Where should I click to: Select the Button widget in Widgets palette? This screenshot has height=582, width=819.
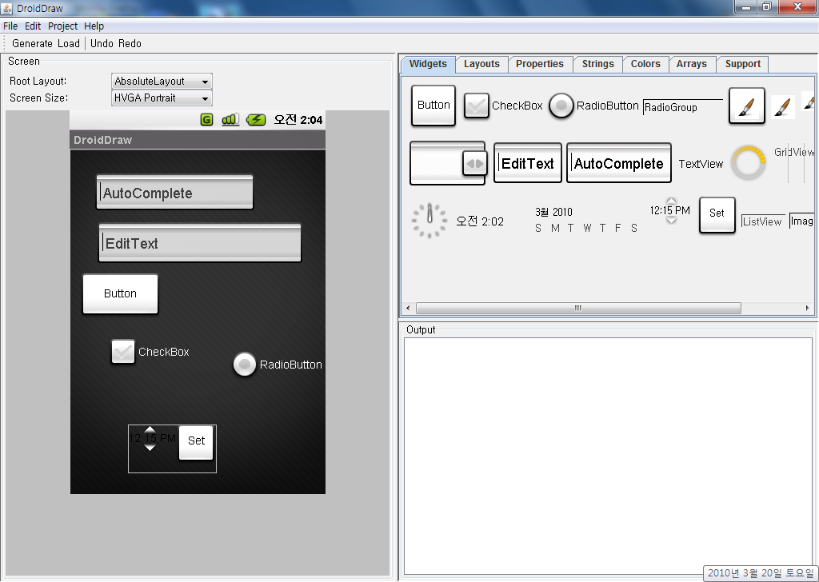pyautogui.click(x=433, y=106)
